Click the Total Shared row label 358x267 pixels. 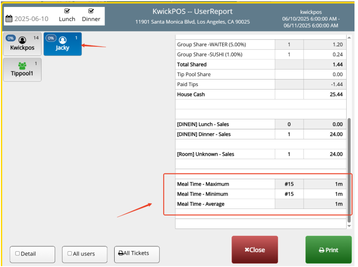pos(192,65)
